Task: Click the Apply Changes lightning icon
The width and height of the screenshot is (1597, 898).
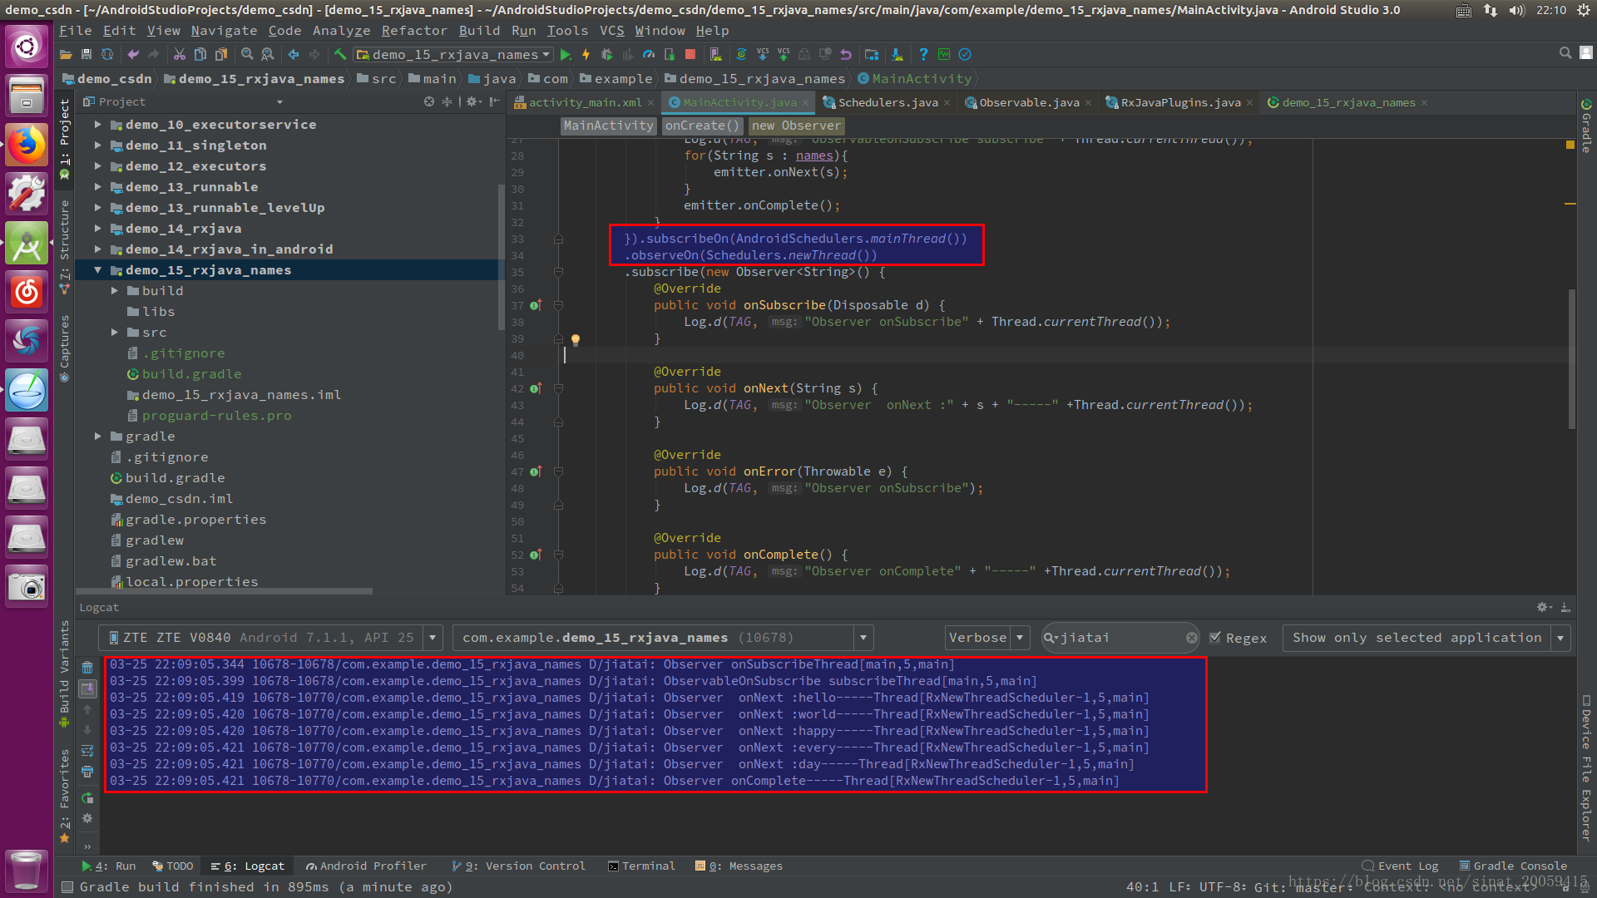Action: pyautogui.click(x=586, y=55)
